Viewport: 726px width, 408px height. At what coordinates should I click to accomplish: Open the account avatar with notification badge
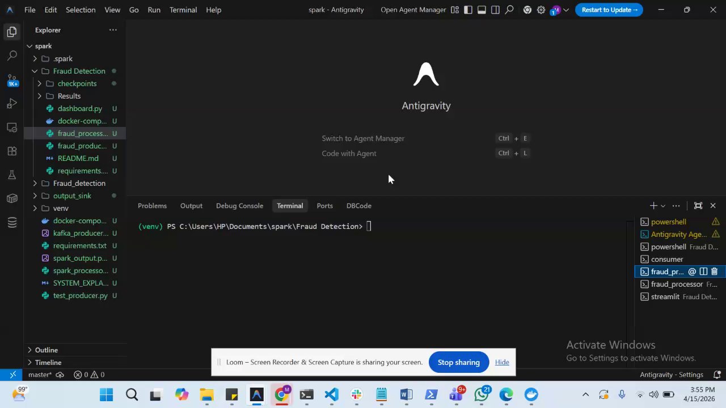pyautogui.click(x=555, y=10)
